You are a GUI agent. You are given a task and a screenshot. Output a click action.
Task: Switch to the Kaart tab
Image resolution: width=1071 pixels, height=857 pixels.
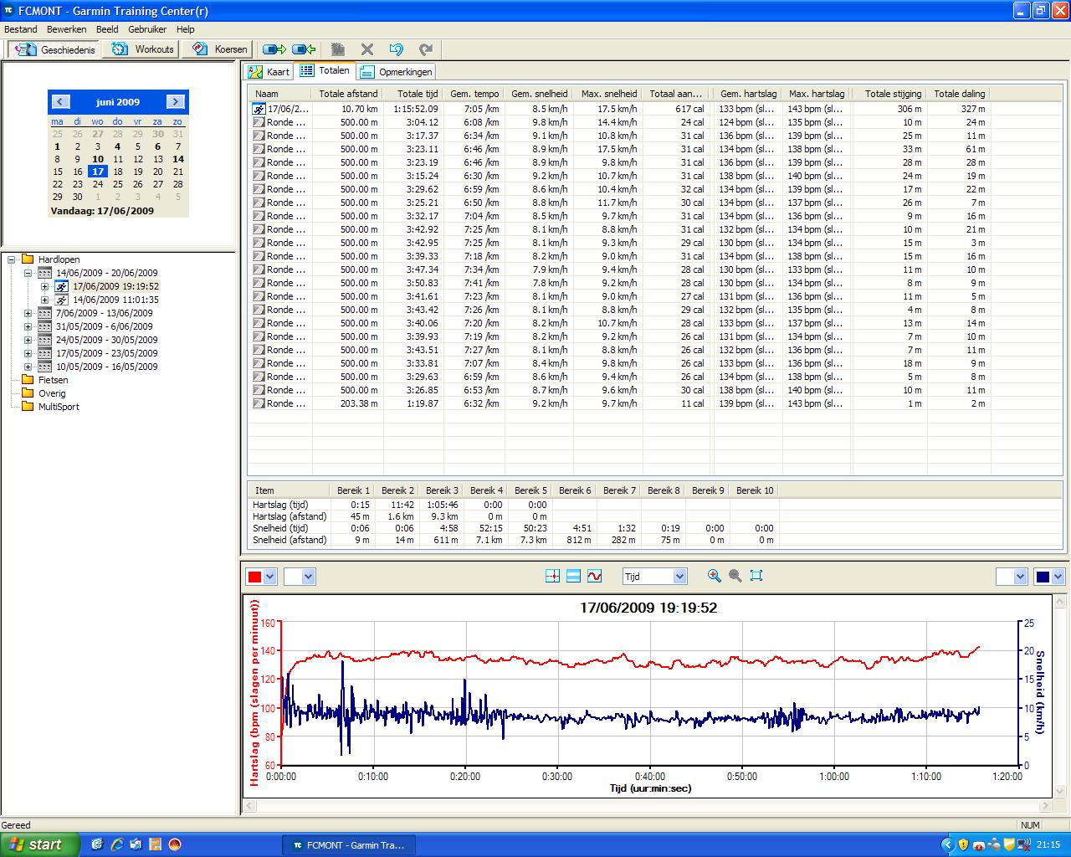269,72
